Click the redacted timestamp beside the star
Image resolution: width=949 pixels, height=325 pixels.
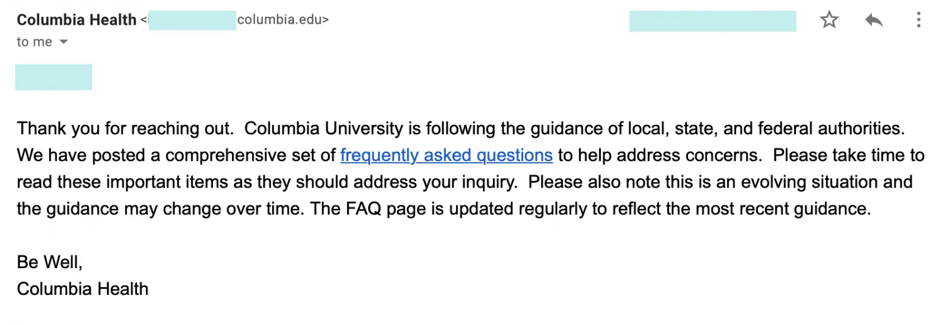[x=712, y=21]
